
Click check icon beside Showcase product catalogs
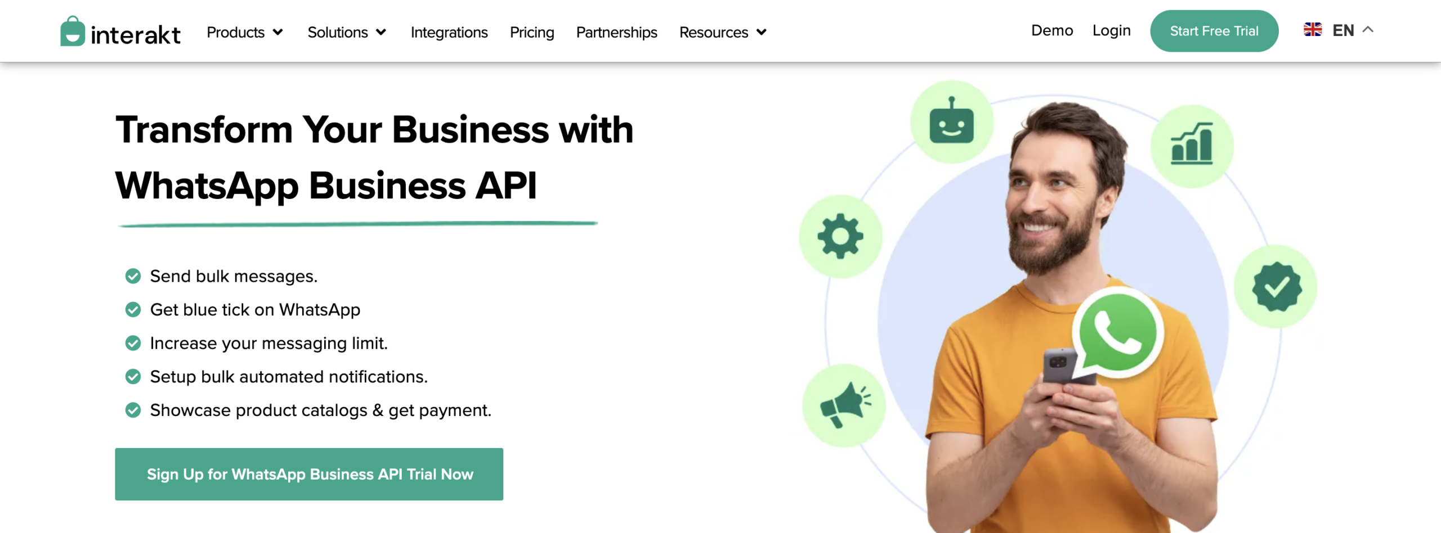pyautogui.click(x=133, y=410)
